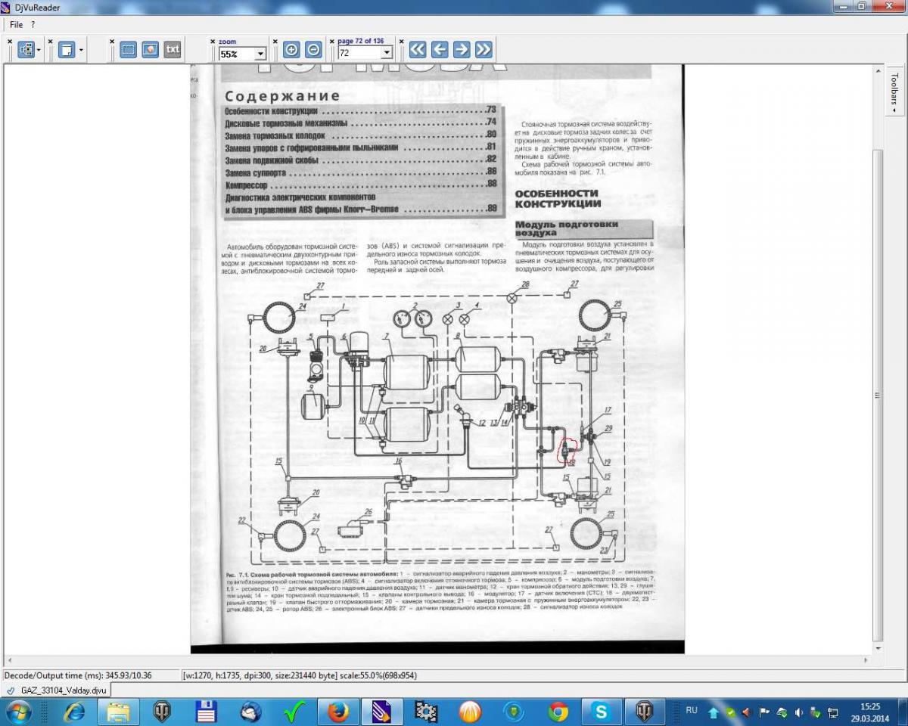Jump to the last page
908x726 pixels.
coord(484,50)
